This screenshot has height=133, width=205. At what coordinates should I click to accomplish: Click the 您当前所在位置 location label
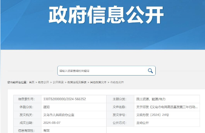tap(17, 82)
